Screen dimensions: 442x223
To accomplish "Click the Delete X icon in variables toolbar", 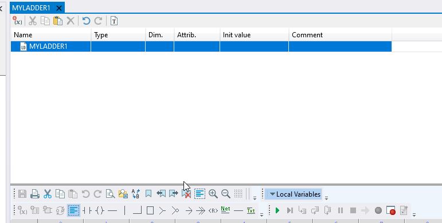I will coord(71,21).
